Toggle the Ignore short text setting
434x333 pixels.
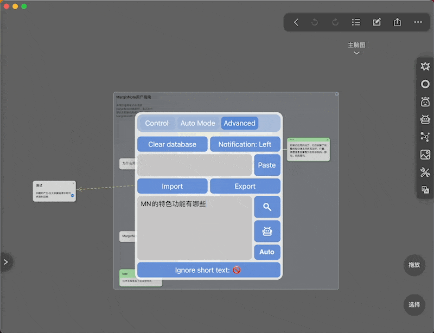tap(209, 270)
